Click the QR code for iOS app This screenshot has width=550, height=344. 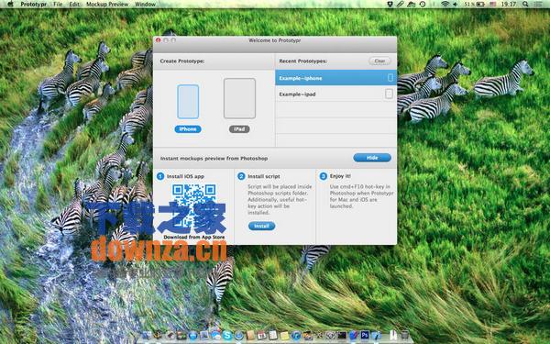click(x=194, y=207)
